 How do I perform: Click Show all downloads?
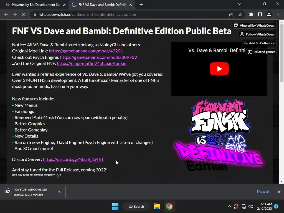(263, 191)
